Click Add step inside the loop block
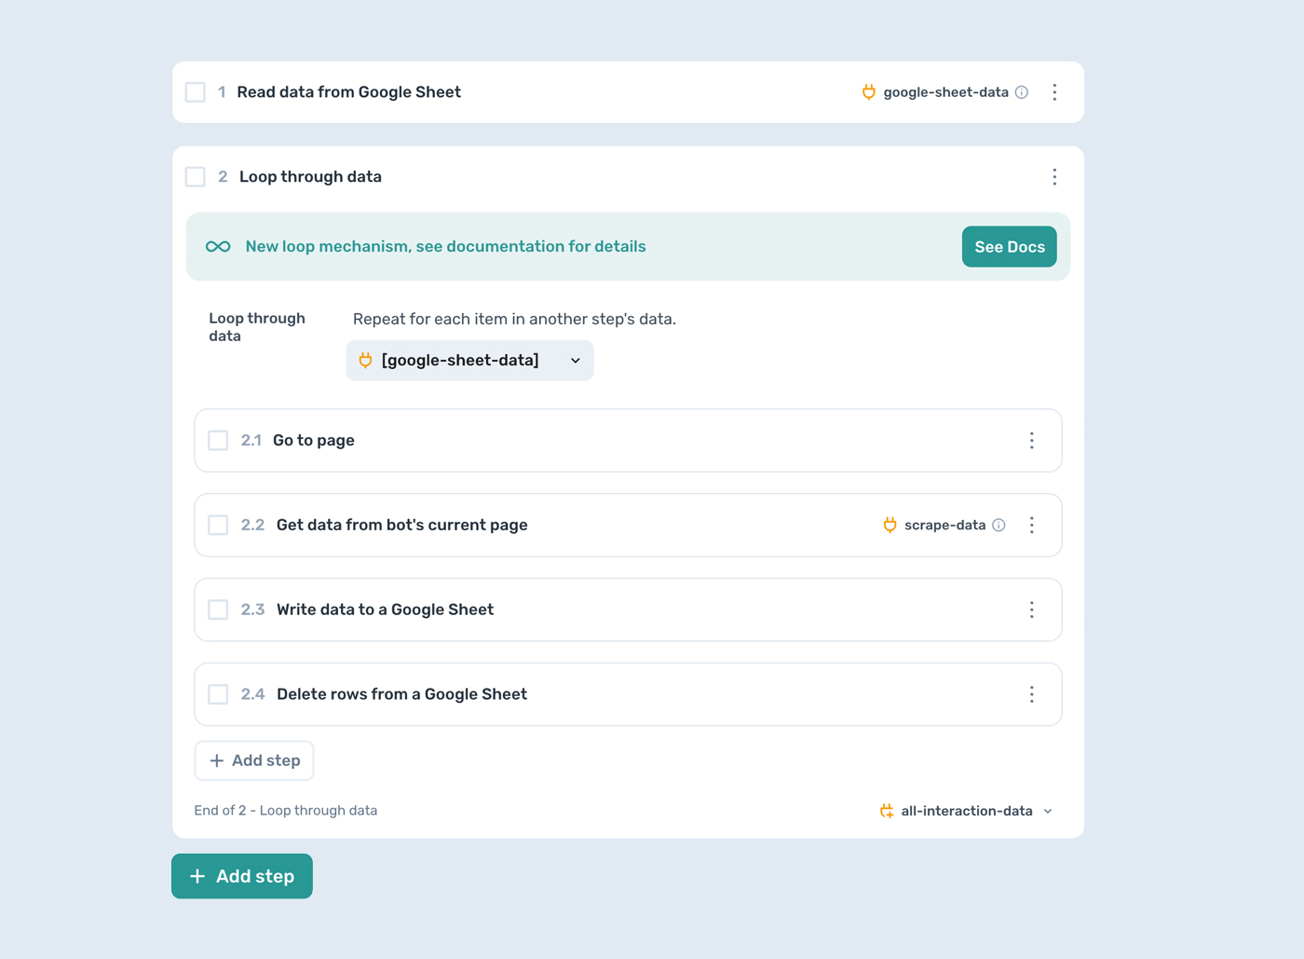The width and height of the screenshot is (1304, 959). coord(253,760)
